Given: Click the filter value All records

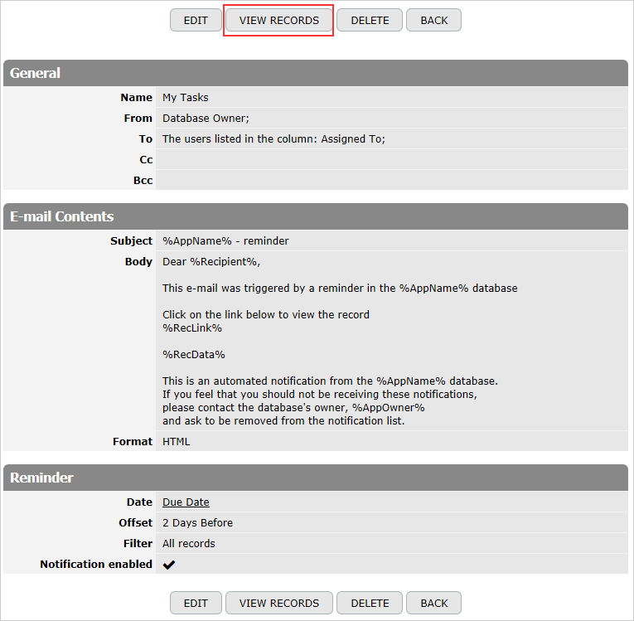Looking at the screenshot, I should click(x=189, y=543).
